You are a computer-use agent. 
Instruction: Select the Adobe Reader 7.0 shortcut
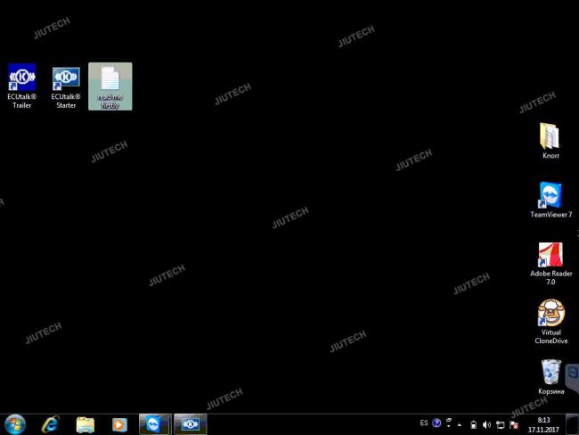550,264
